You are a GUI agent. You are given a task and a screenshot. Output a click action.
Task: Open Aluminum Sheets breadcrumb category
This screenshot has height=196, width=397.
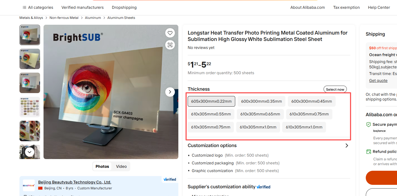click(x=121, y=18)
